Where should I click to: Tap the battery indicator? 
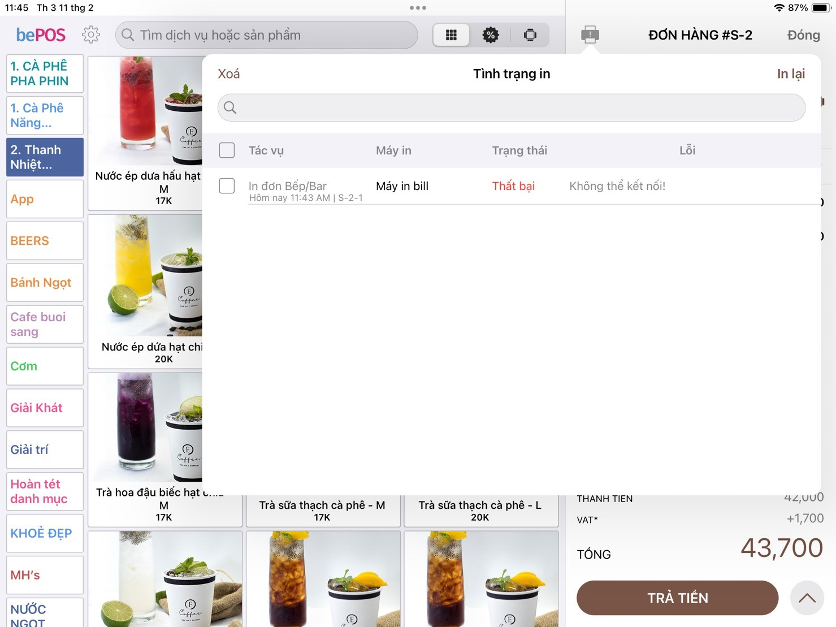(821, 8)
